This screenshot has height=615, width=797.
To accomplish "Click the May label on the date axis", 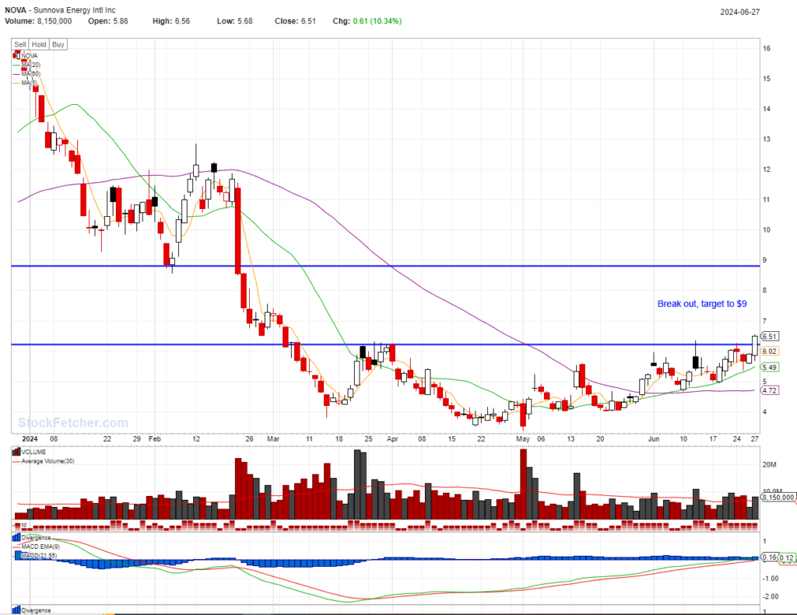I will [523, 439].
